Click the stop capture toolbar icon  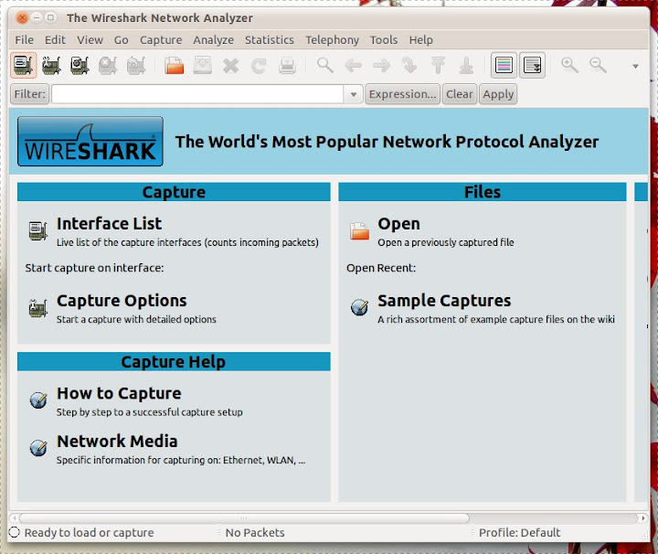108,66
